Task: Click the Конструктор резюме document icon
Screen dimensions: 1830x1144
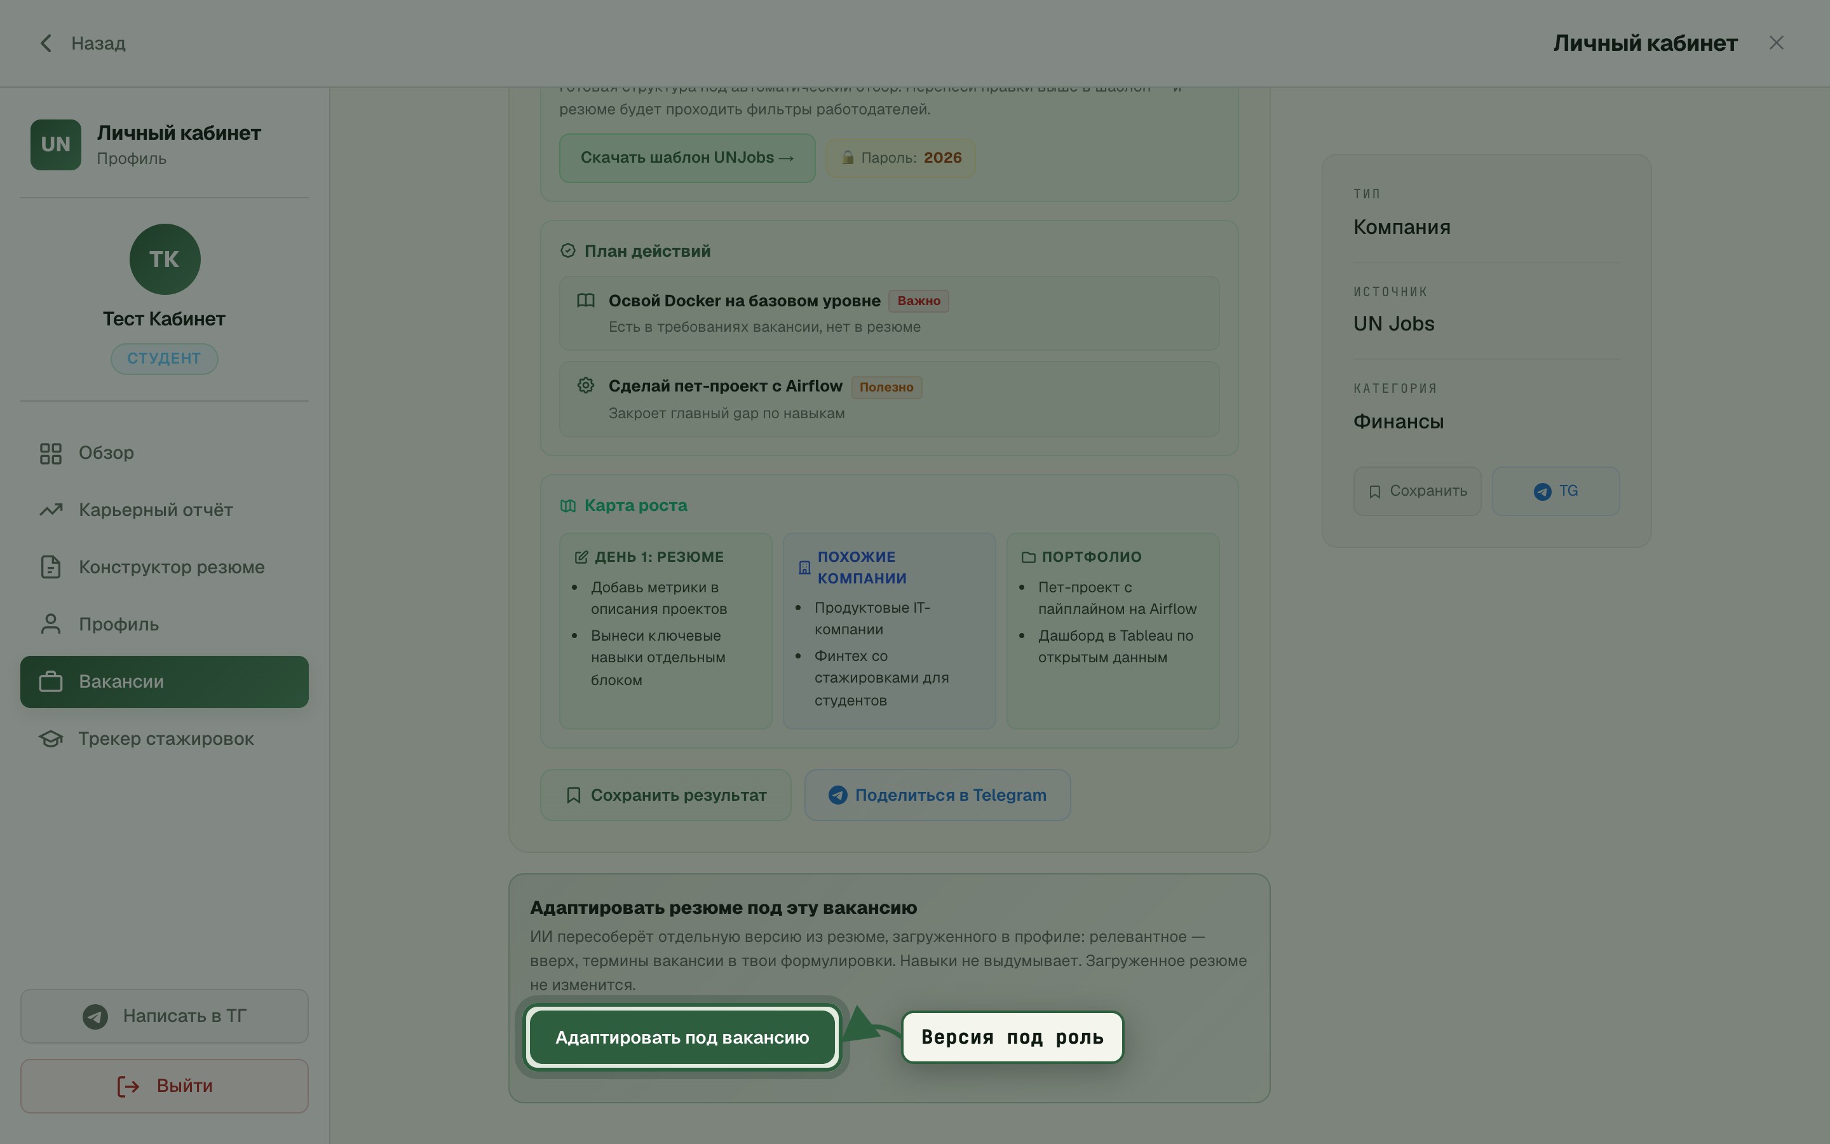Action: click(x=51, y=568)
